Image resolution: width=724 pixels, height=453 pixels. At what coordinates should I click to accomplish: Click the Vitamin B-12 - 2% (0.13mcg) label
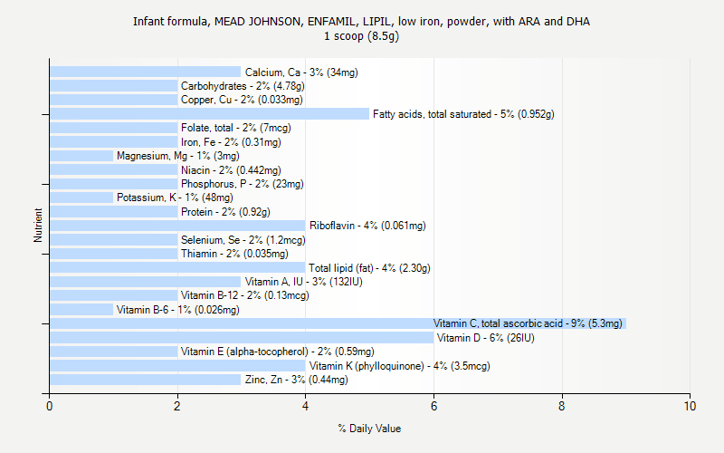click(244, 295)
